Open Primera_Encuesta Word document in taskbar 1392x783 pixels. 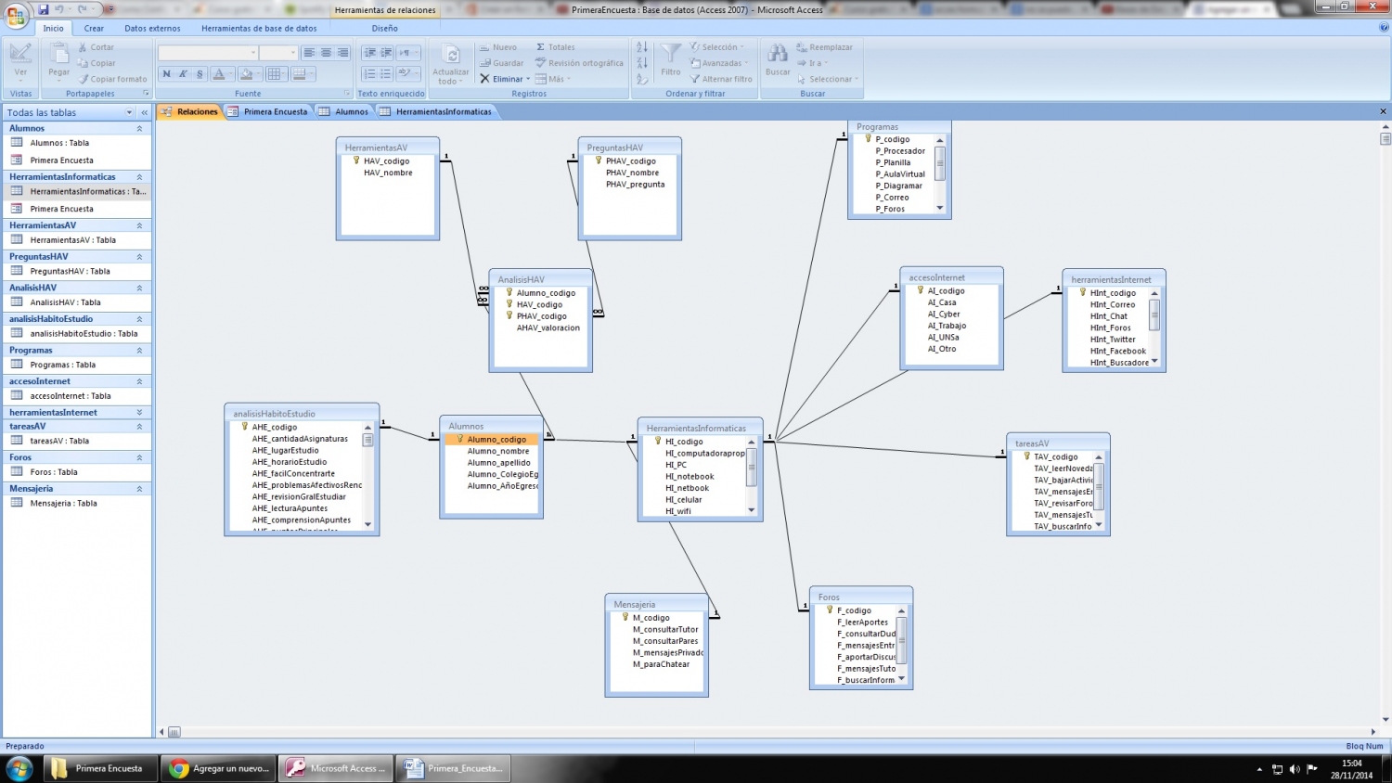click(x=454, y=768)
